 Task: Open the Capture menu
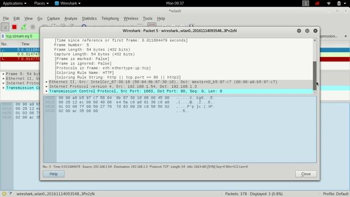tap(54, 19)
